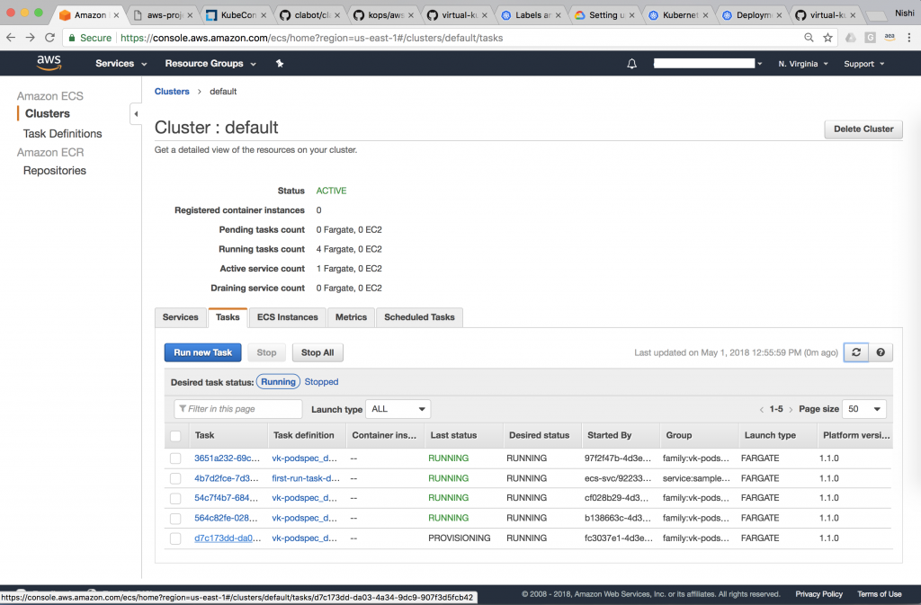
Task: Open the notifications bell icon
Action: tap(631, 63)
